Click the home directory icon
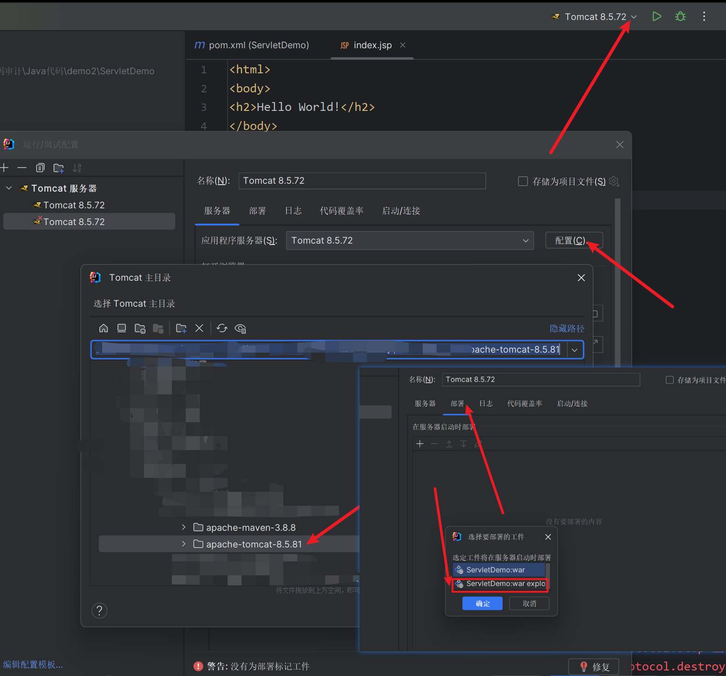Screen dimensions: 726x676 (x=104, y=328)
